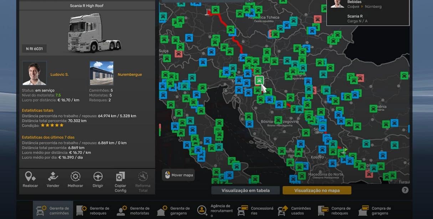
Task: Click the Dirigir steering wheel icon
Action: (x=98, y=177)
